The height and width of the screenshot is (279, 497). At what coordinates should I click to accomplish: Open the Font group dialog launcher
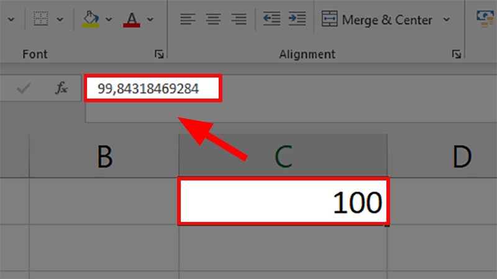point(159,55)
